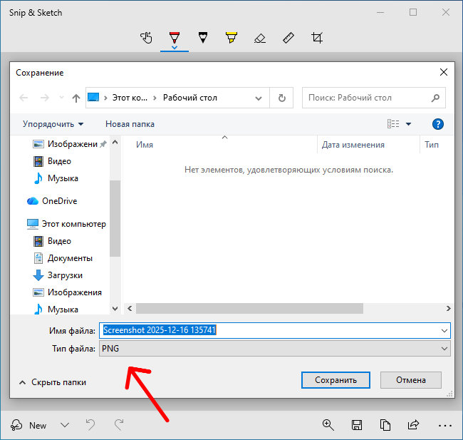Screen dimensions: 463x440
Task: Select the yellow Highlighter tool
Action: point(231,38)
